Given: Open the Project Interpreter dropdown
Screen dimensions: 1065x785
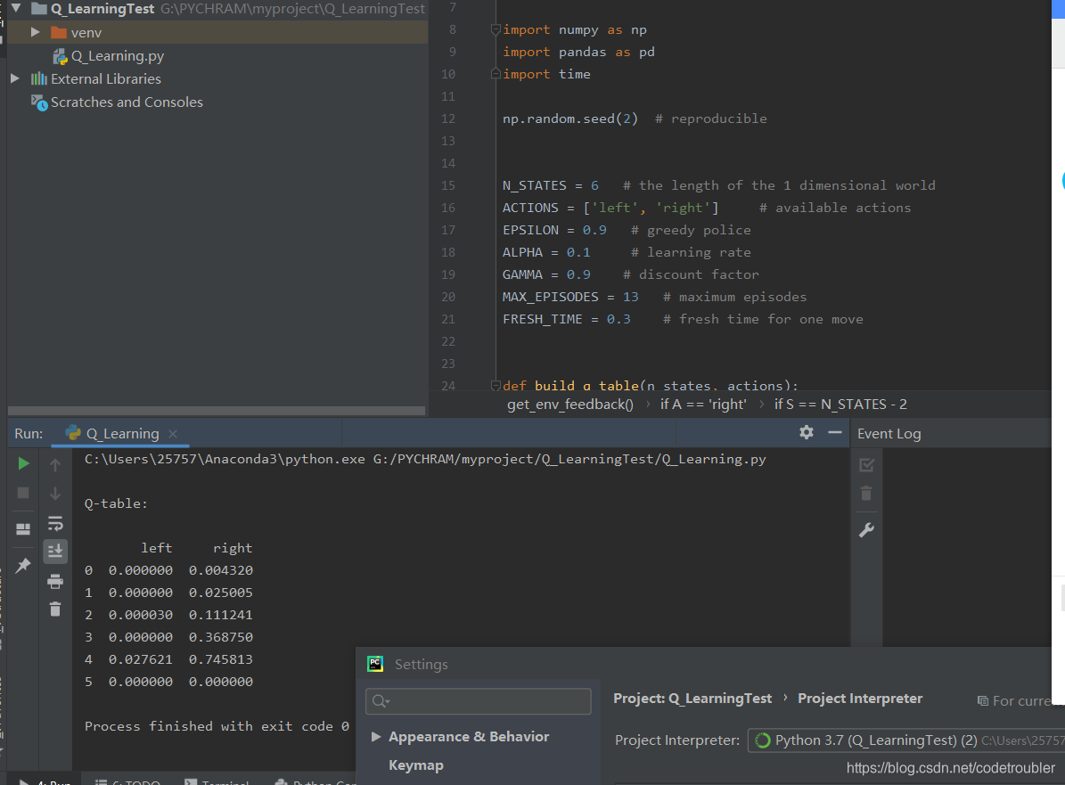Looking at the screenshot, I should (906, 740).
